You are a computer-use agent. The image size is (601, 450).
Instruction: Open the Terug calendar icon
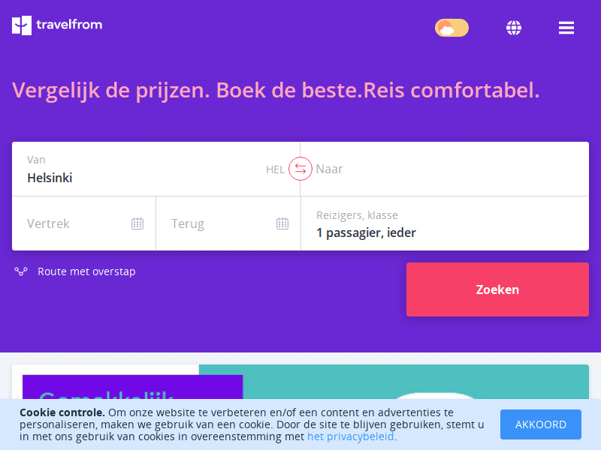282,223
